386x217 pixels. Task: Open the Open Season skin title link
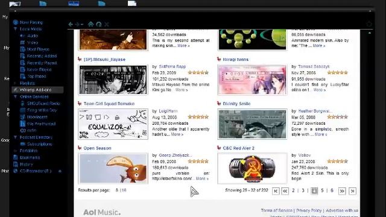97,148
